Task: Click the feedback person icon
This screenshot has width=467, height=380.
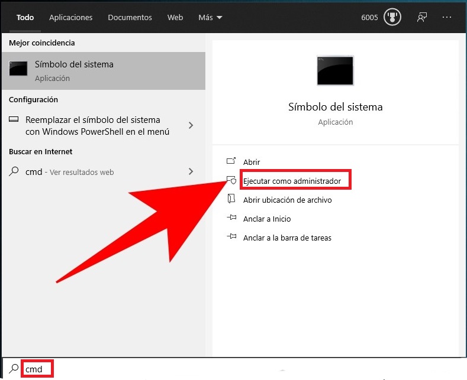Action: (422, 17)
